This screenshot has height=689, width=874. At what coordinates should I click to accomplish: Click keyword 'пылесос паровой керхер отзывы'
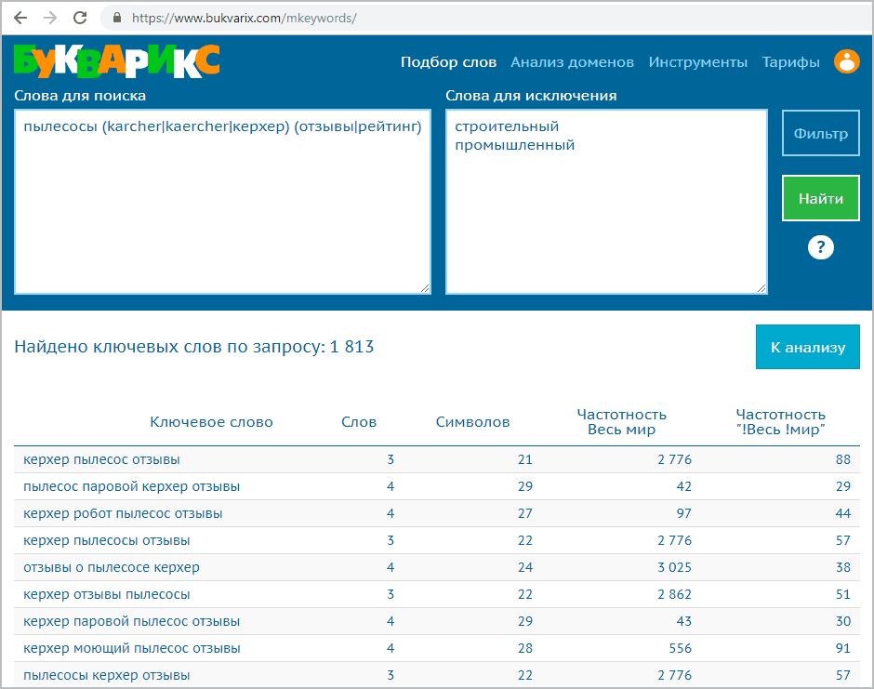[131, 486]
